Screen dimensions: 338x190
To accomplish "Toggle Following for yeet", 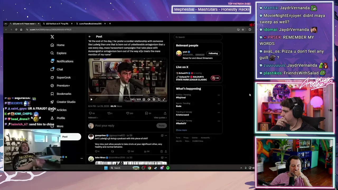I will (x=213, y=53).
